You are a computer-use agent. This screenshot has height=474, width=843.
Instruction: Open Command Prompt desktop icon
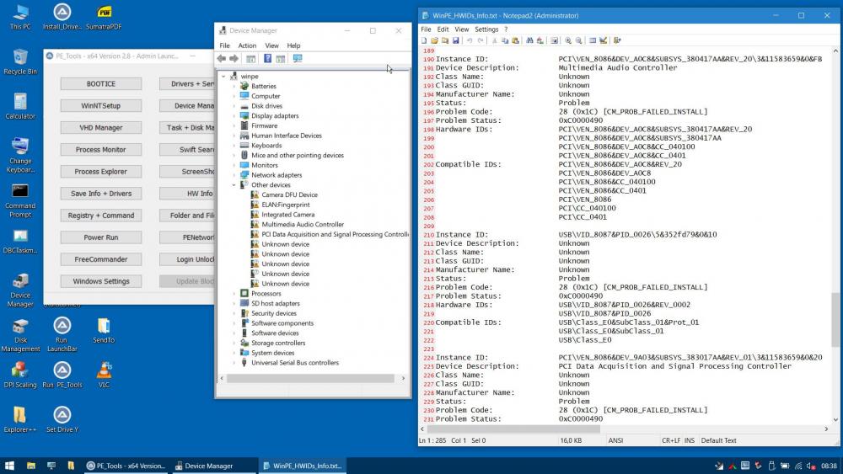pyautogui.click(x=20, y=195)
